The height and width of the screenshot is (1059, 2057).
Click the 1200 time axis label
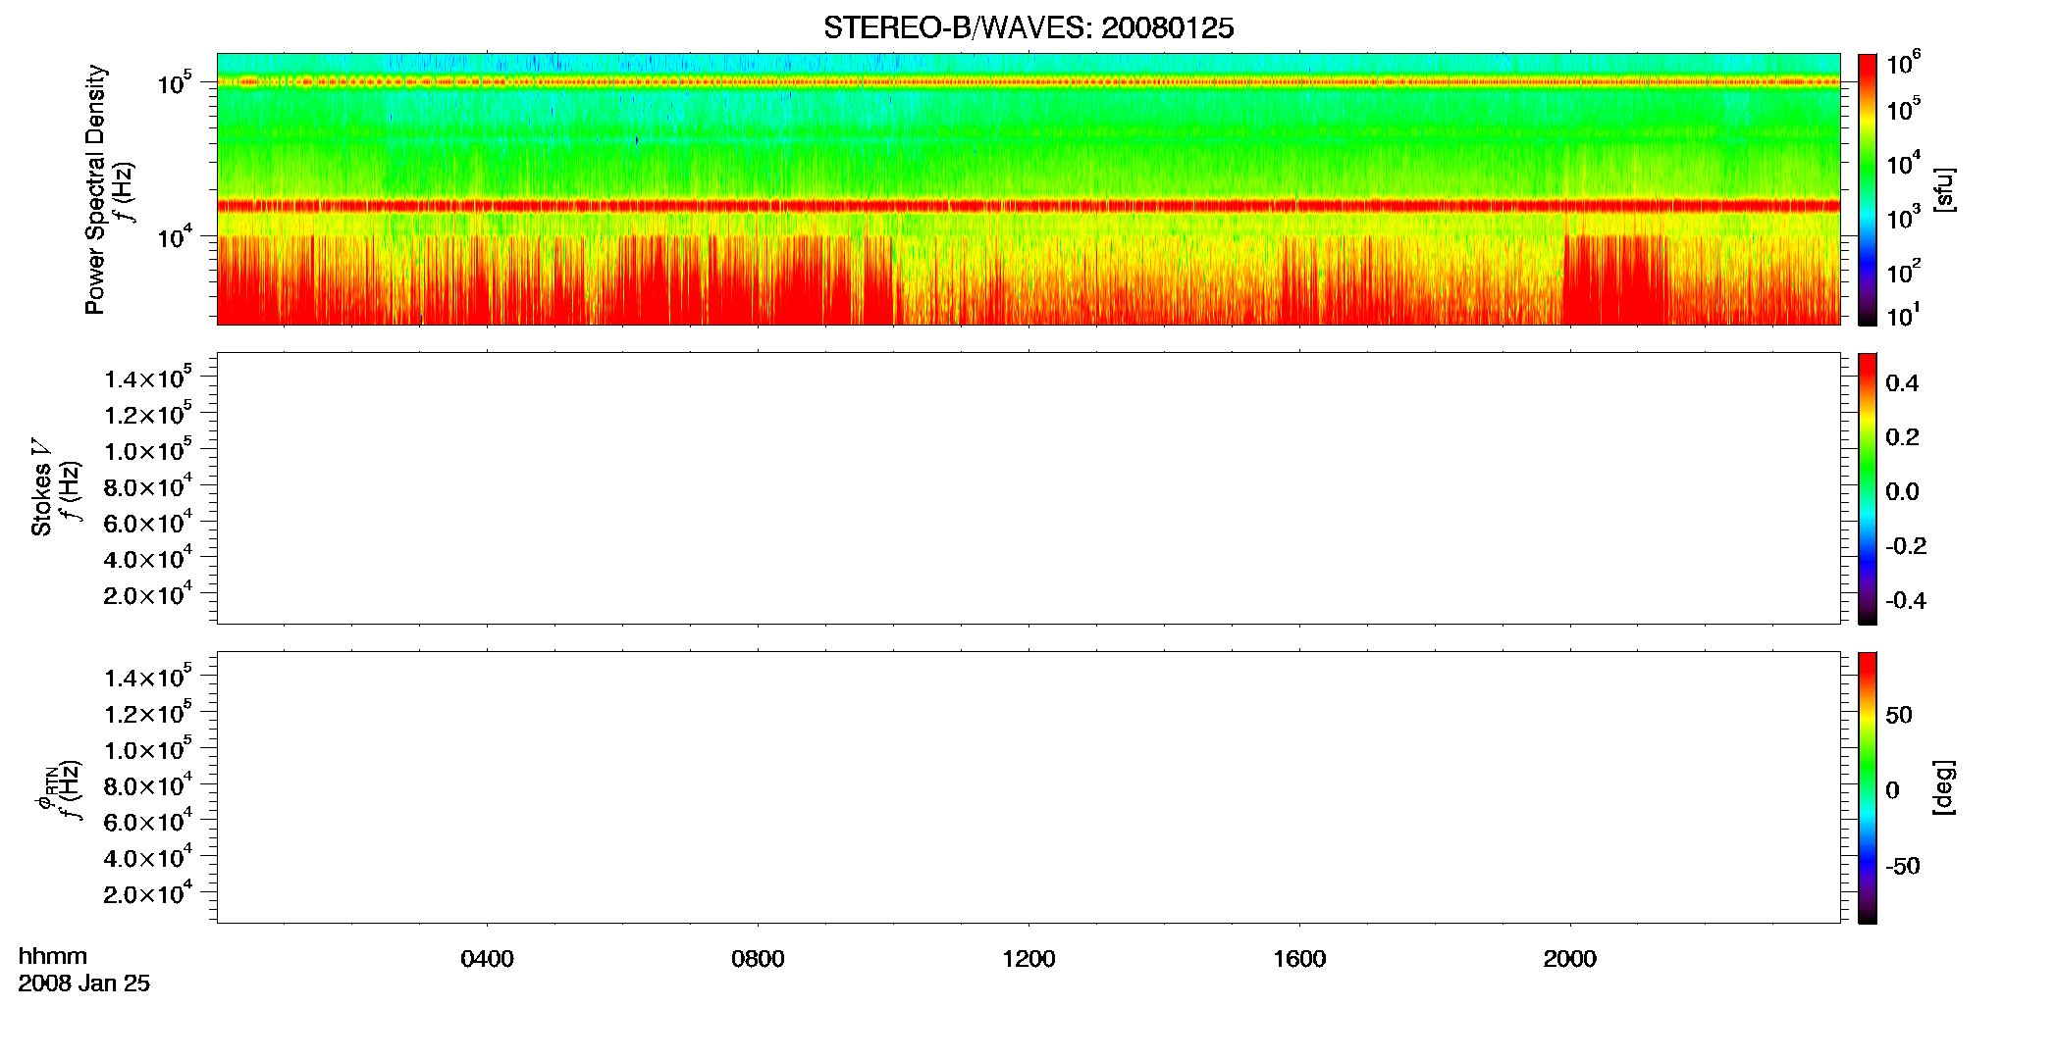(x=1028, y=959)
